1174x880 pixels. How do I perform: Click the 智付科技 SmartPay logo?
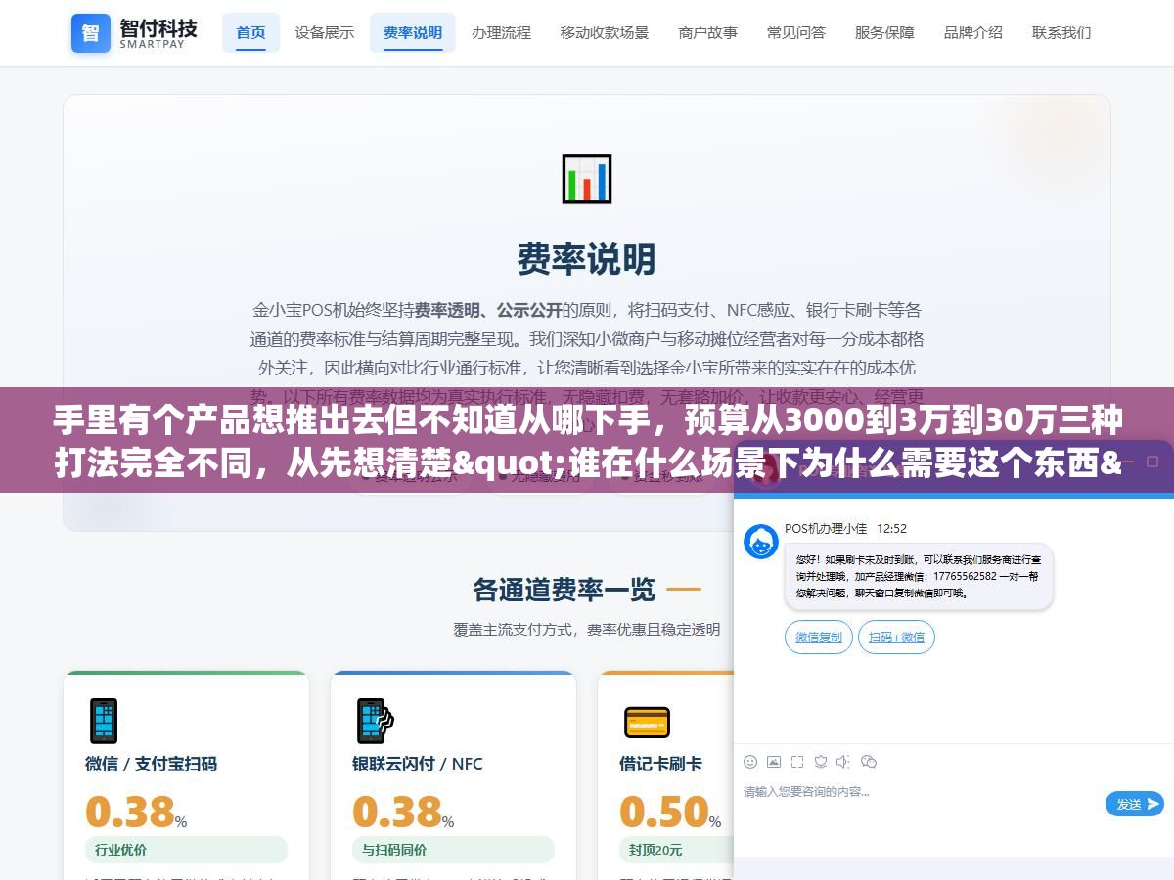[x=135, y=32]
